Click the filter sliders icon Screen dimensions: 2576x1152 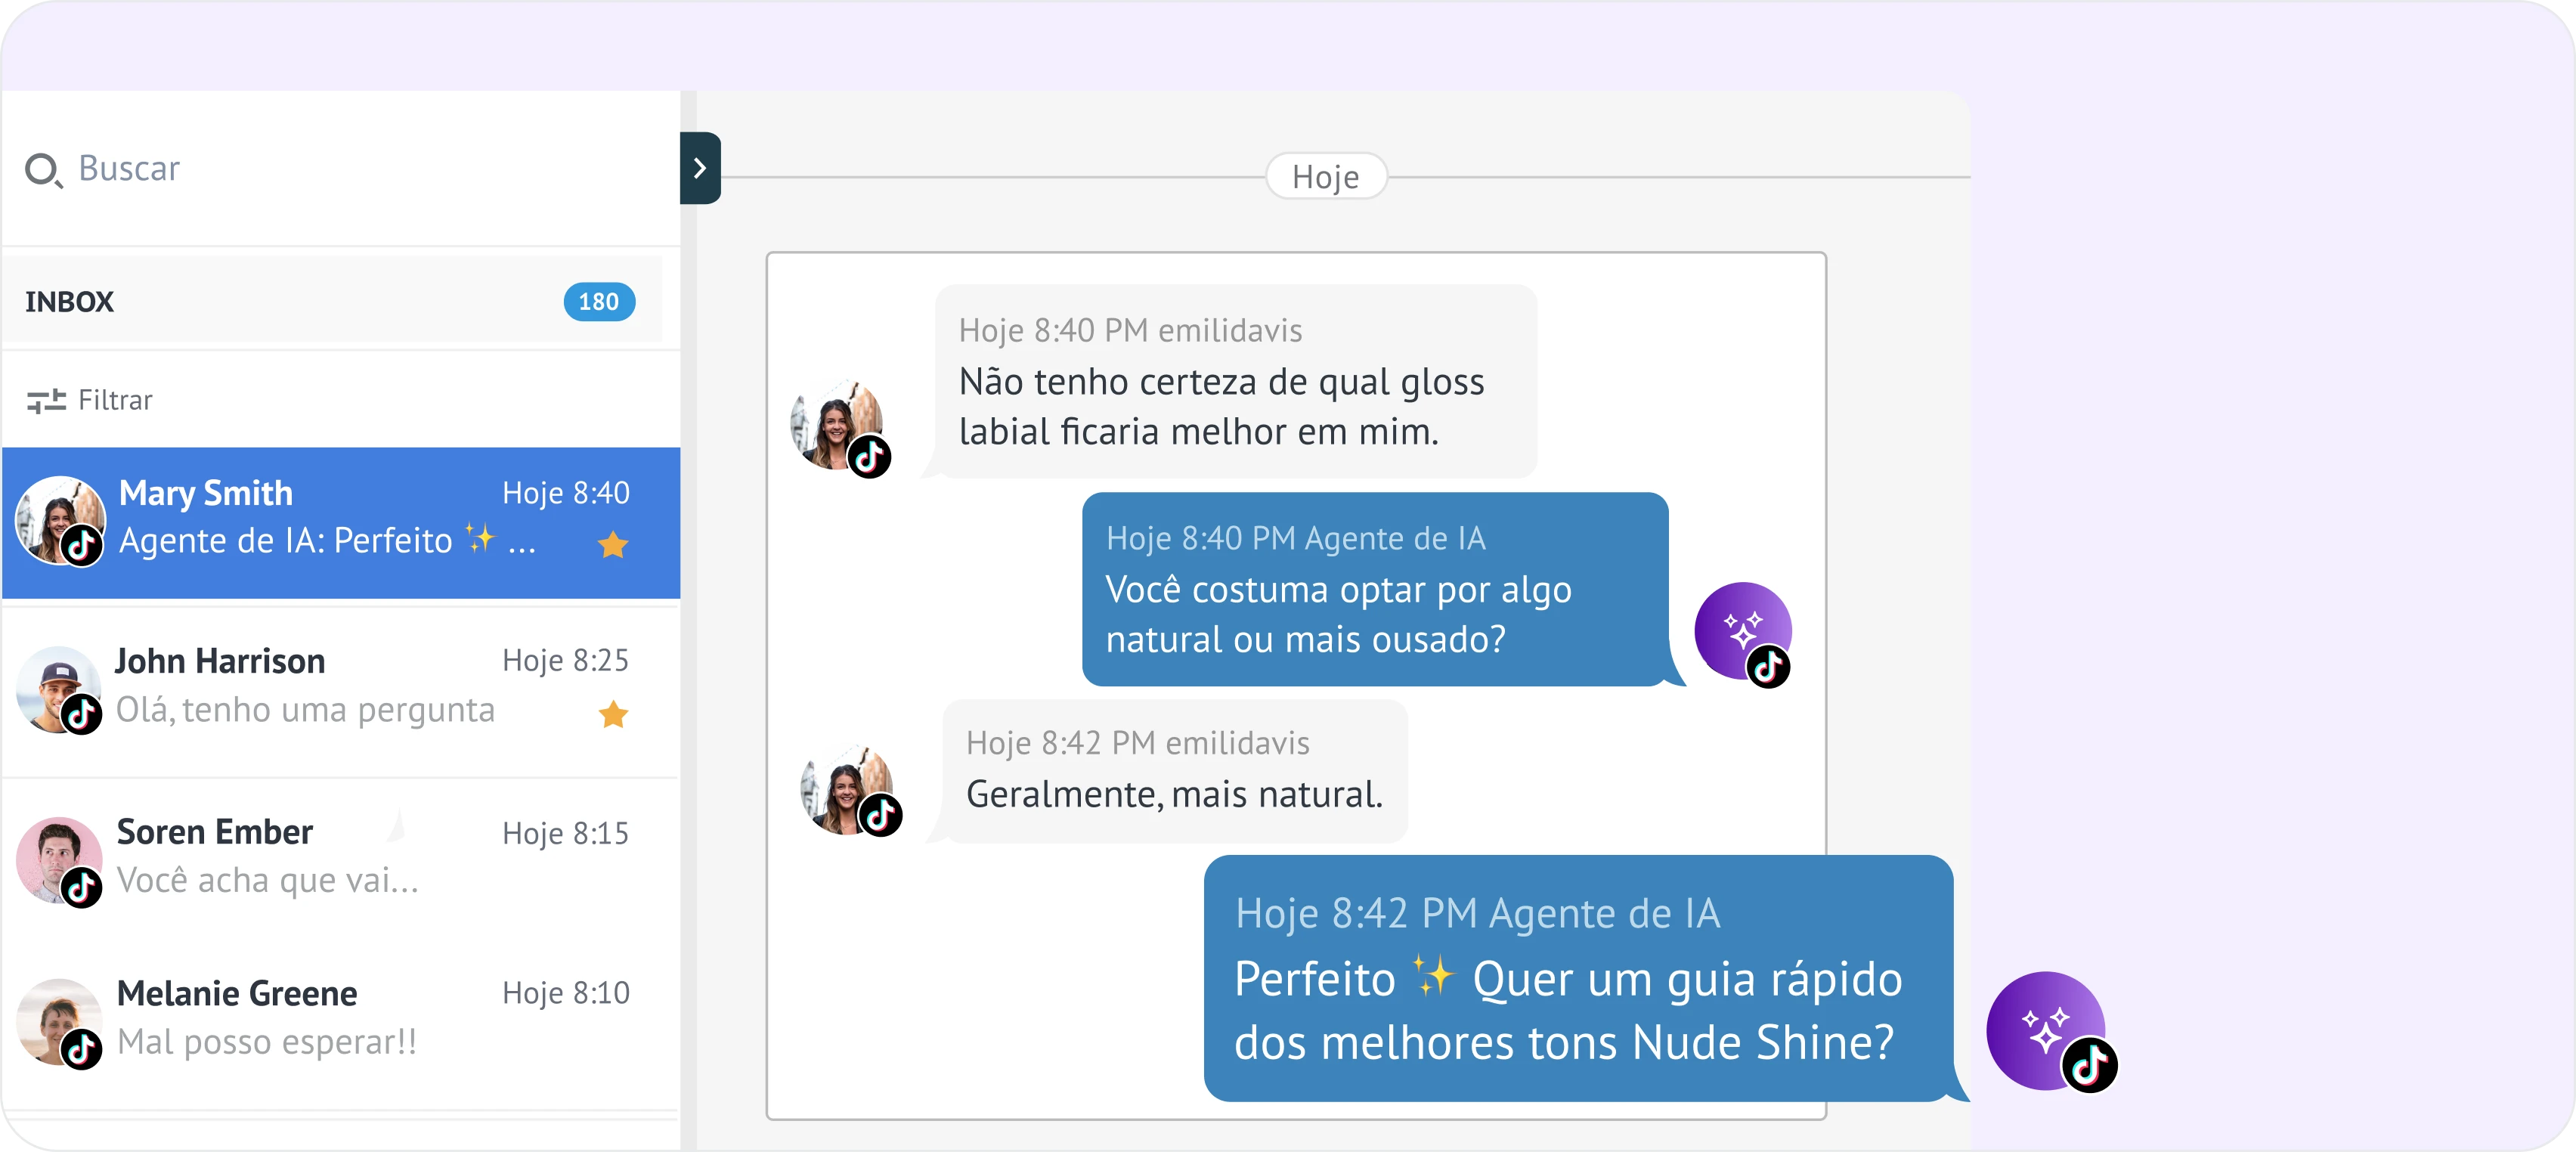(46, 401)
